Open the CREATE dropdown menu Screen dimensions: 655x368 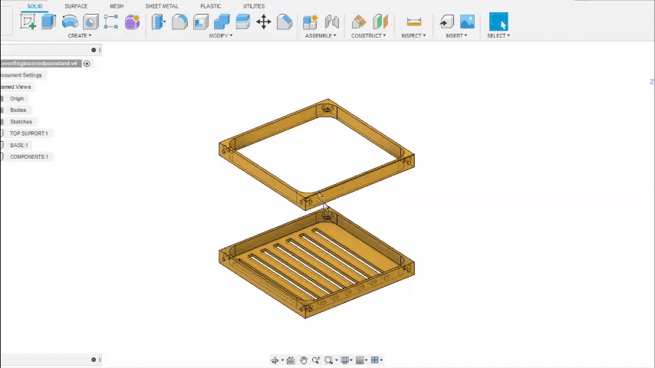(x=79, y=36)
